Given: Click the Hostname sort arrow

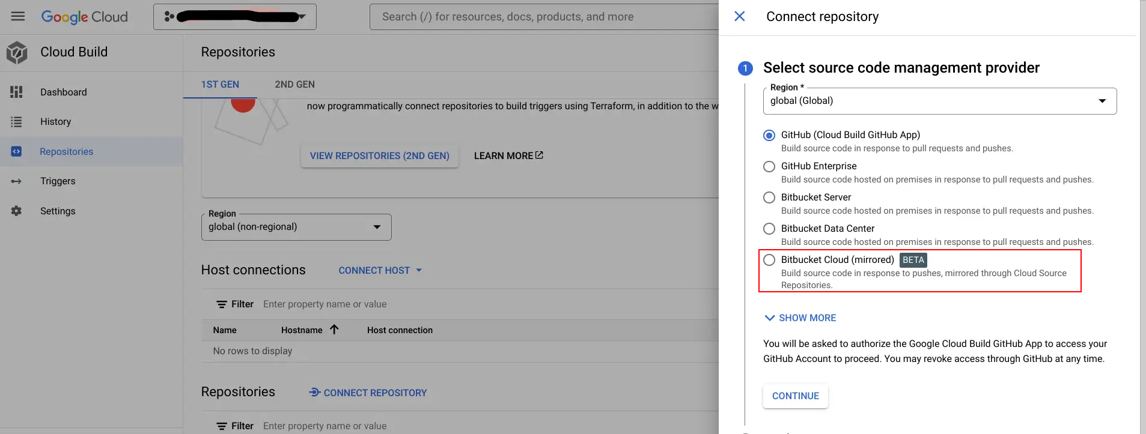Looking at the screenshot, I should point(334,330).
